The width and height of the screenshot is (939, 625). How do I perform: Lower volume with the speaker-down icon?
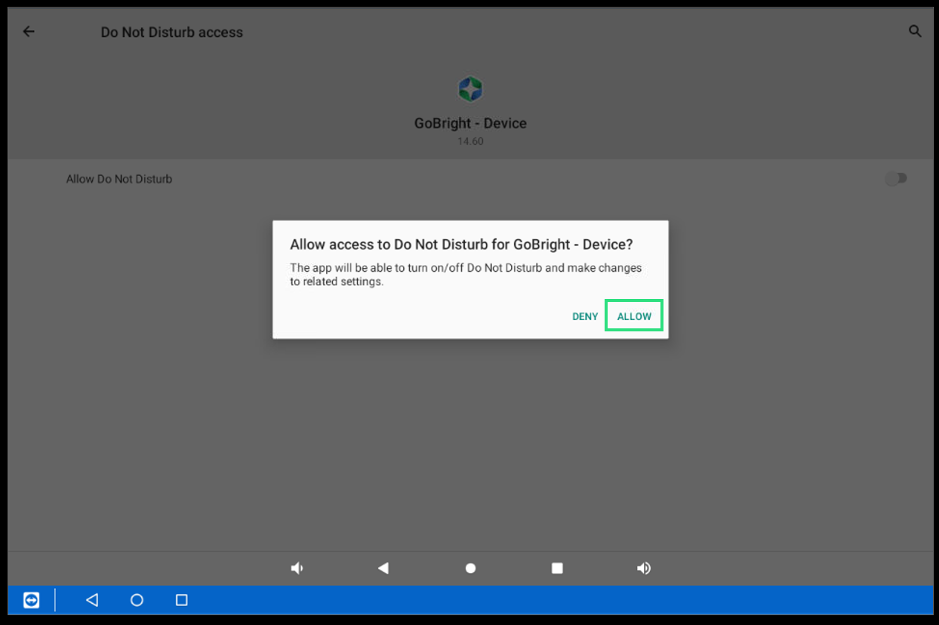(x=297, y=568)
